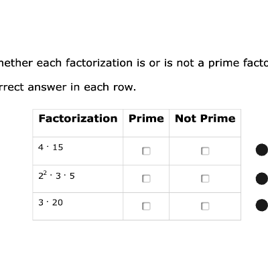Image resolution: width=268 pixels, height=268 pixels.
Task: Click black dot beside the 4 · 15 row
Action: coord(262,149)
